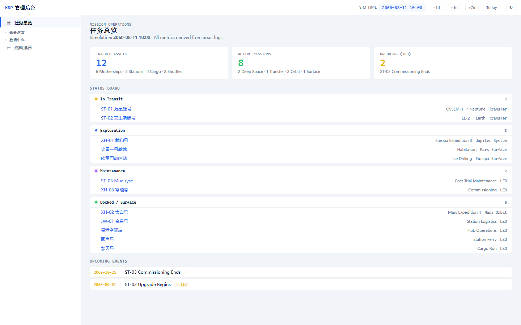This screenshot has width=521, height=325.
Task: Click the 任务总览 page heading
Action: point(103,31)
